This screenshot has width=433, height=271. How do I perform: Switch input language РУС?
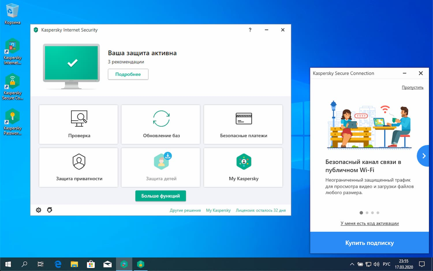tap(386, 264)
